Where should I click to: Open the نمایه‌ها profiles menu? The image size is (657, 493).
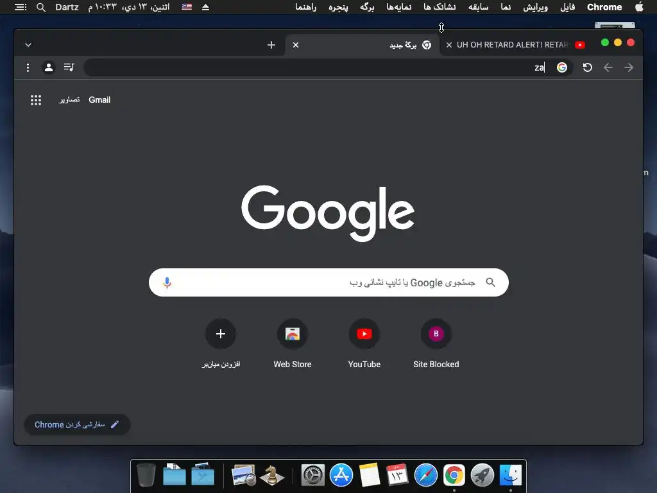tap(399, 7)
